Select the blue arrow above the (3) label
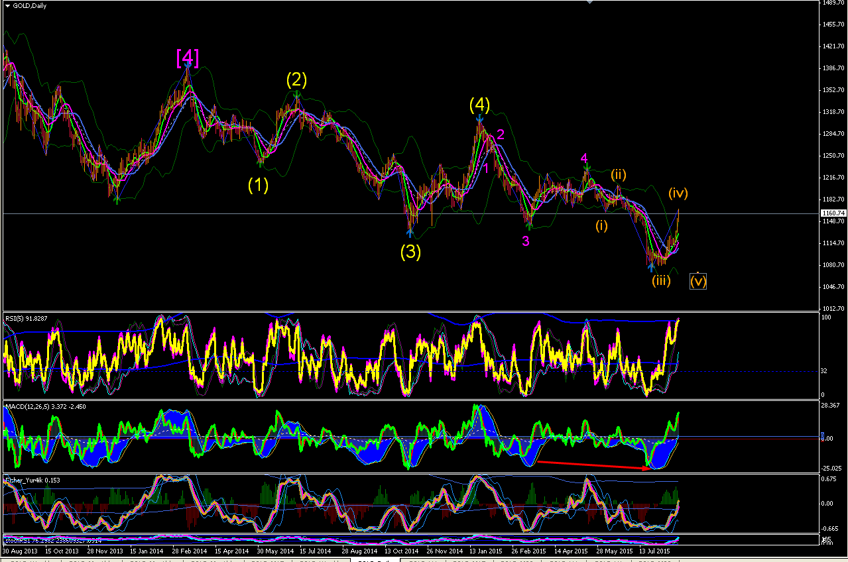The width and height of the screenshot is (848, 562). coord(410,233)
